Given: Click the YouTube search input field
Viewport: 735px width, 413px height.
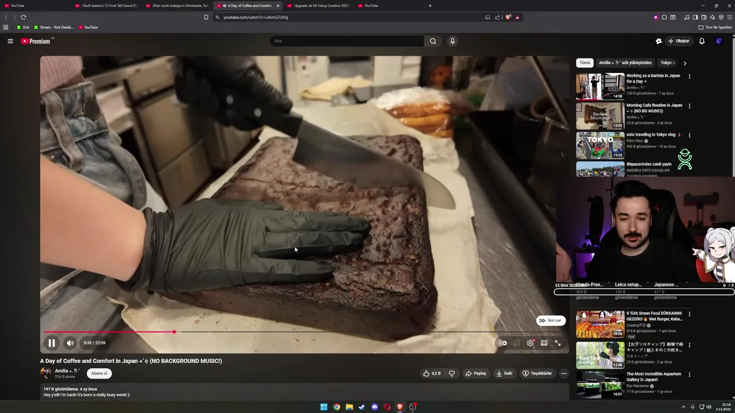Looking at the screenshot, I should [347, 41].
